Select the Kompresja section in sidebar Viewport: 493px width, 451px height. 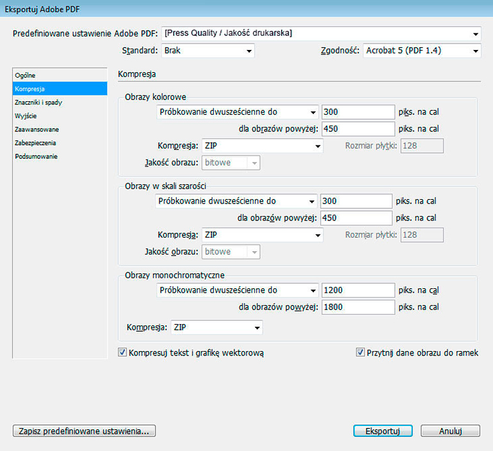[60, 88]
